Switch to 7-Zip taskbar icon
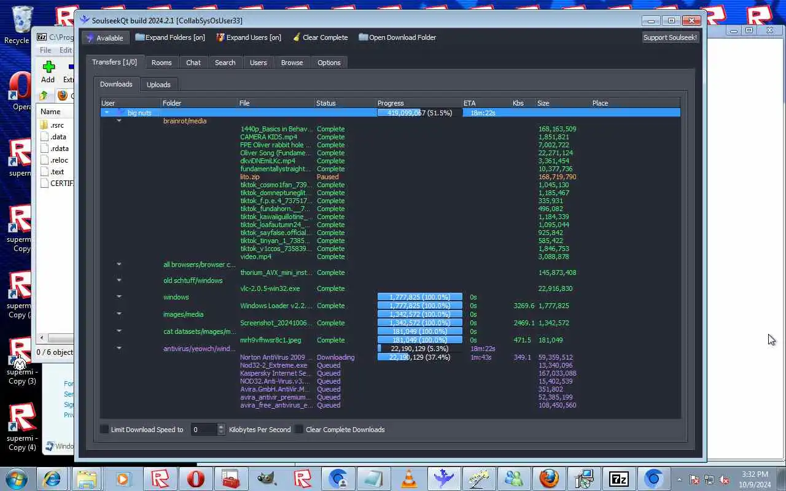 click(x=619, y=478)
